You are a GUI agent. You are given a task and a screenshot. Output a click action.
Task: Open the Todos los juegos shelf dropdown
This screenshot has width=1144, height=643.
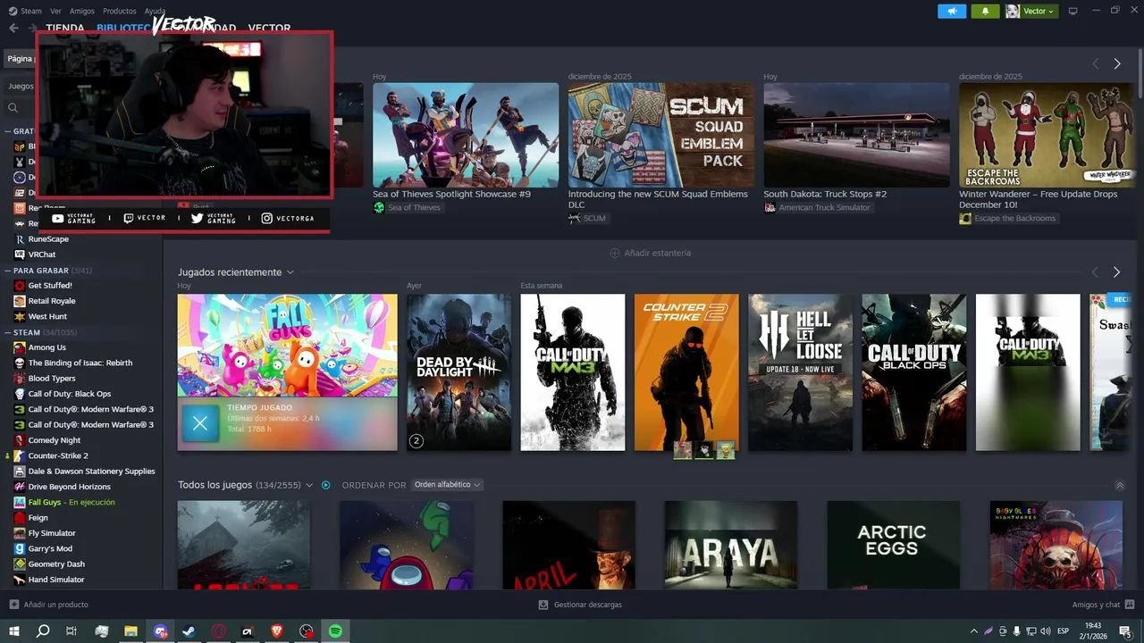click(x=309, y=485)
